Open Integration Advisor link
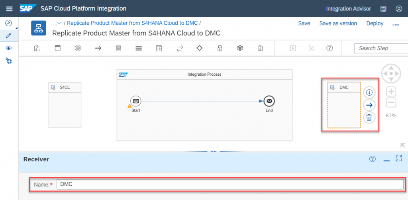 [348, 9]
